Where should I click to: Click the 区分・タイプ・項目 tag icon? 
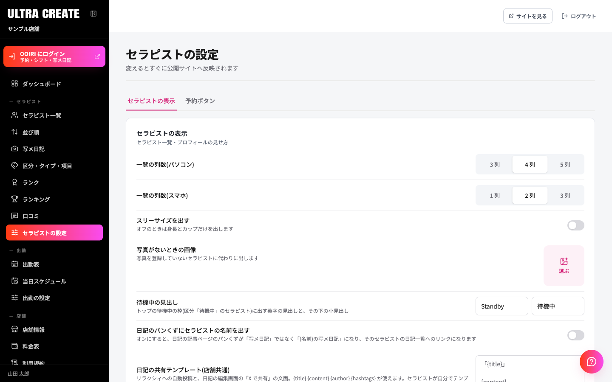14,166
